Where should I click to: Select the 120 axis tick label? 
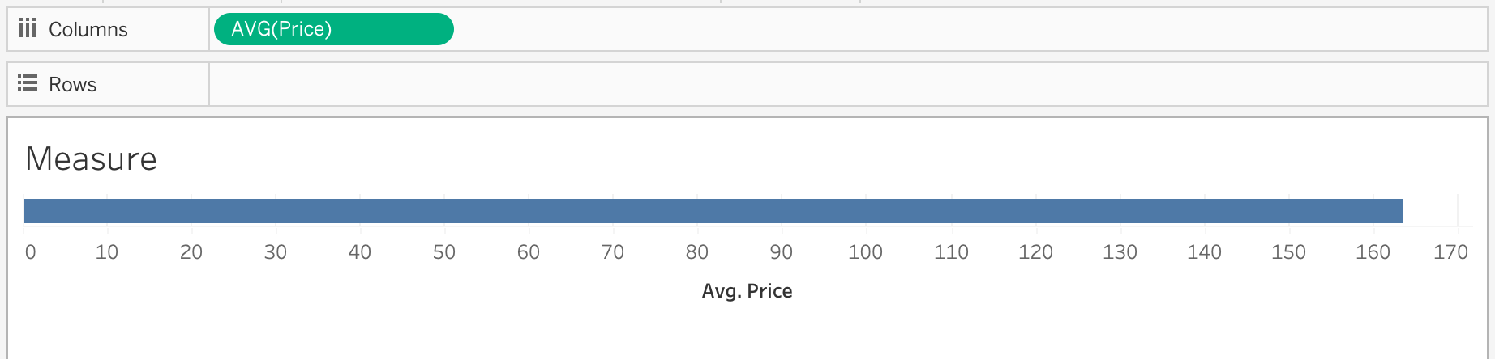(1035, 252)
